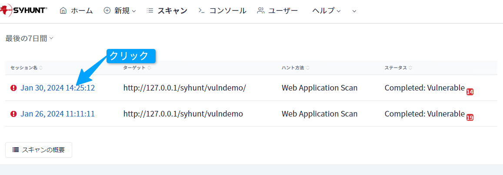Viewport: 503px width, 175px height.
Task: Open the unlabeled chevron menu after ヘルプ
Action: pos(354,11)
